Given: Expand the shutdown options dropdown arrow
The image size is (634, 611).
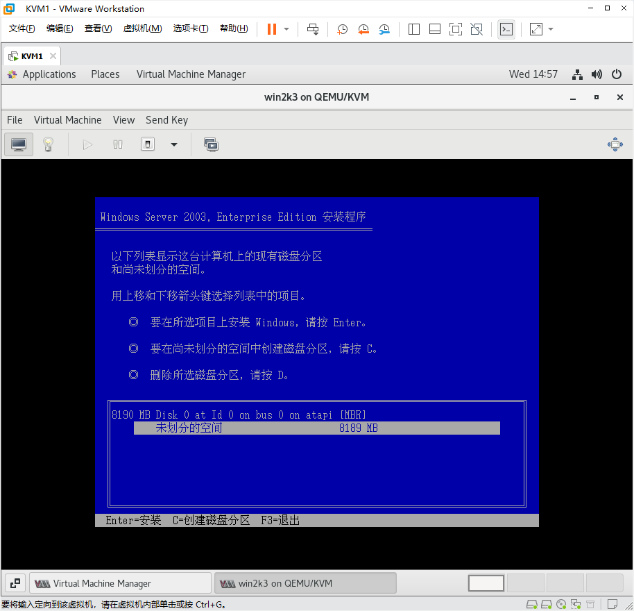Looking at the screenshot, I should pos(174,144).
